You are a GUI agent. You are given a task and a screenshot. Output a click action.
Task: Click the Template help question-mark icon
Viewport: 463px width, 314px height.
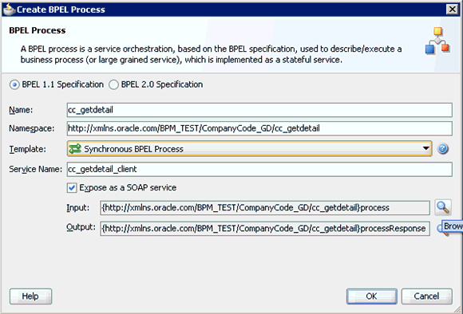pyautogui.click(x=442, y=149)
